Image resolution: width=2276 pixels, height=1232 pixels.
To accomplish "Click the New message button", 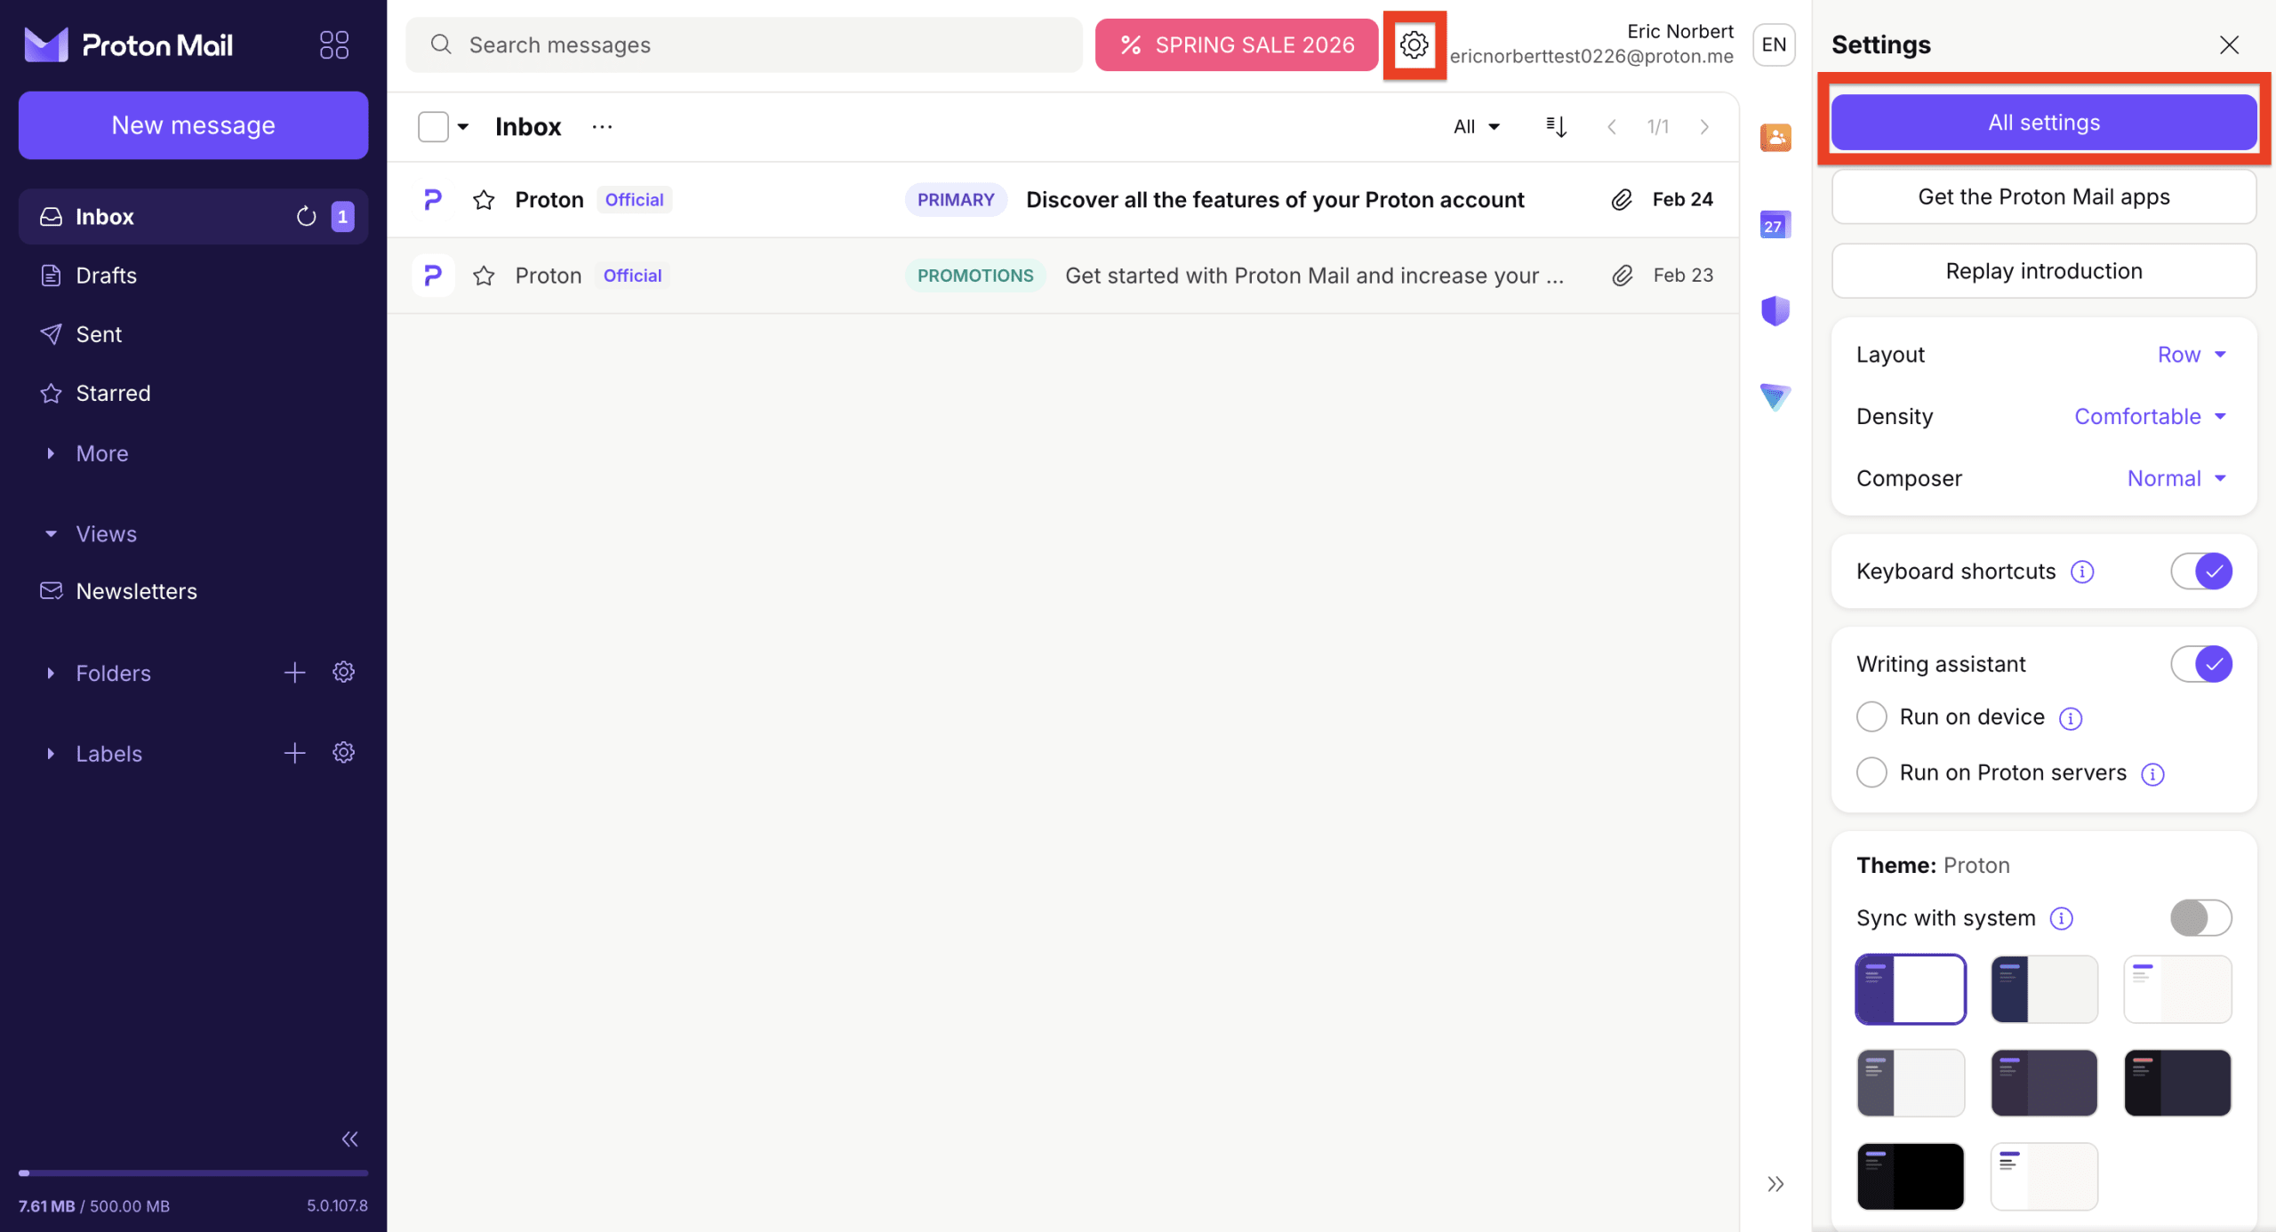I will (x=193, y=125).
